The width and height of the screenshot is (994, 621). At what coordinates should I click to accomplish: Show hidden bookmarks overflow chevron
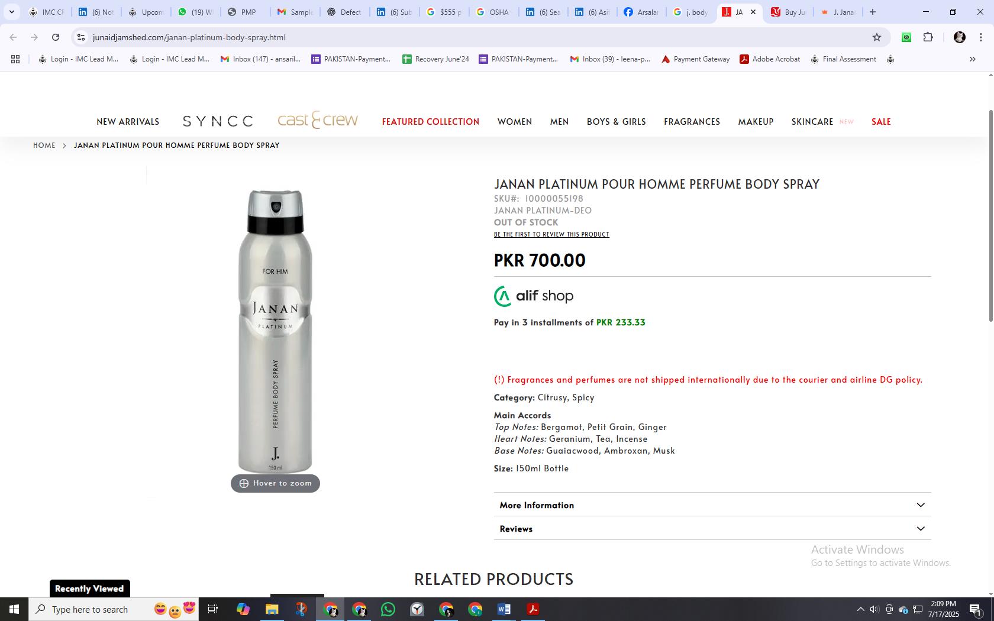click(x=972, y=59)
